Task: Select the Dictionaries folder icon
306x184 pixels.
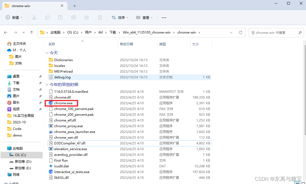Action: point(51,60)
